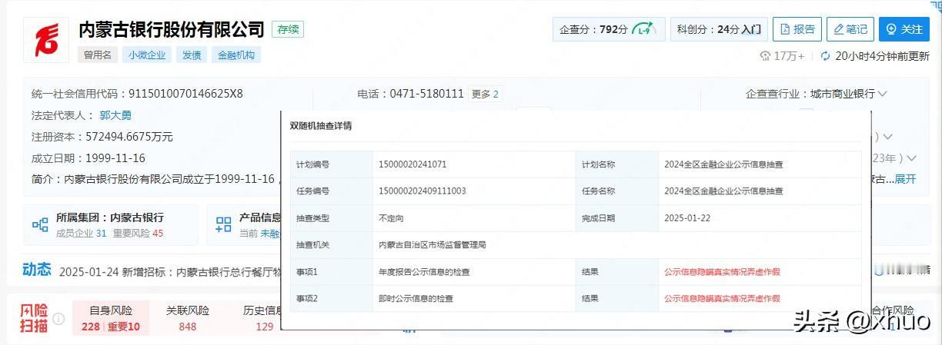Select the 曾用名 tag
Viewport: 942px width, 345px height.
click(x=98, y=55)
